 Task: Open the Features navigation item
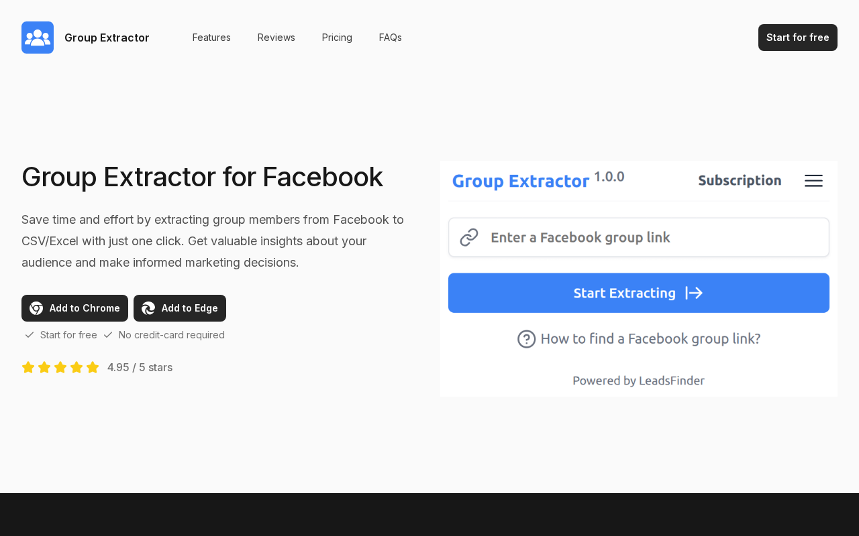tap(211, 38)
